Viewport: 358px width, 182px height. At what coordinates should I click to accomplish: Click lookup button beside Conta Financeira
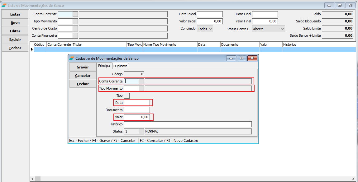[75, 35]
